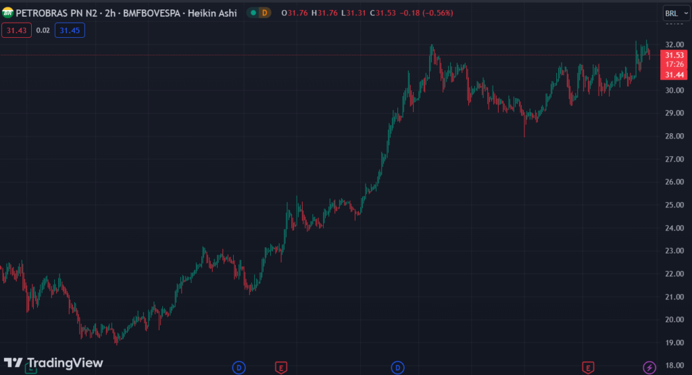
Task: Open the rightmost red earnings E marker
Action: coord(589,368)
